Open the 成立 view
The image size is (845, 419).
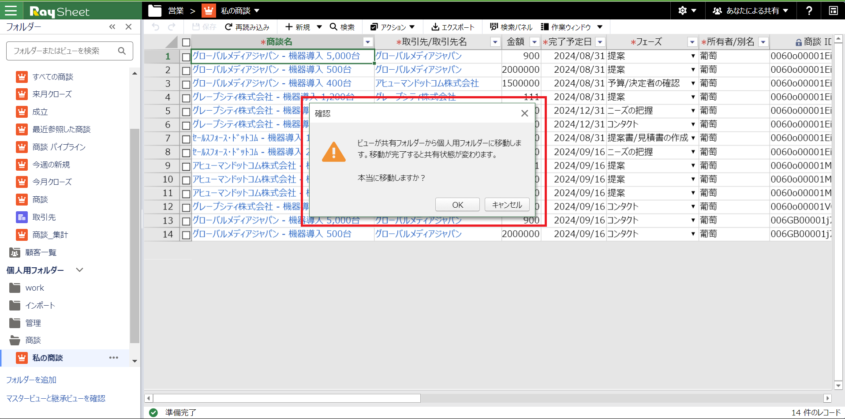tap(40, 112)
